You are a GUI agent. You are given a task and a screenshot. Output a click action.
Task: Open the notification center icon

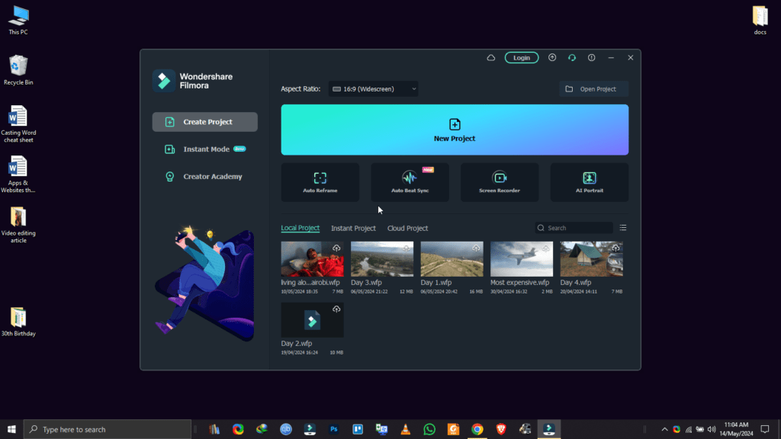coord(765,429)
